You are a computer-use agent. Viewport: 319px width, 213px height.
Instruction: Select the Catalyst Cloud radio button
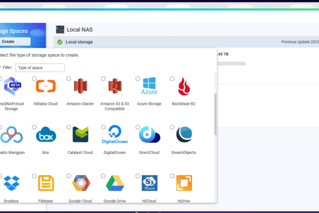click(69, 127)
